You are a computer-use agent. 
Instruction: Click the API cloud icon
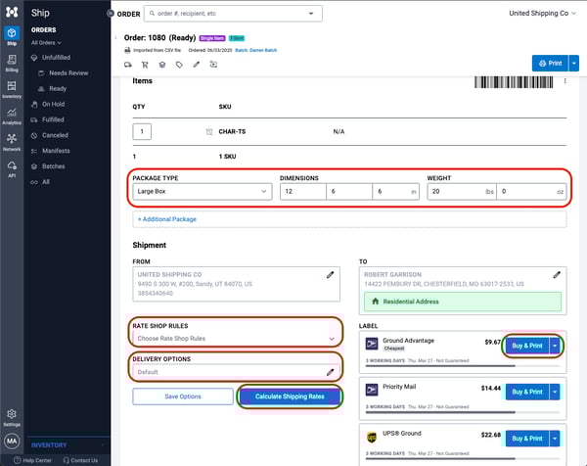12,167
